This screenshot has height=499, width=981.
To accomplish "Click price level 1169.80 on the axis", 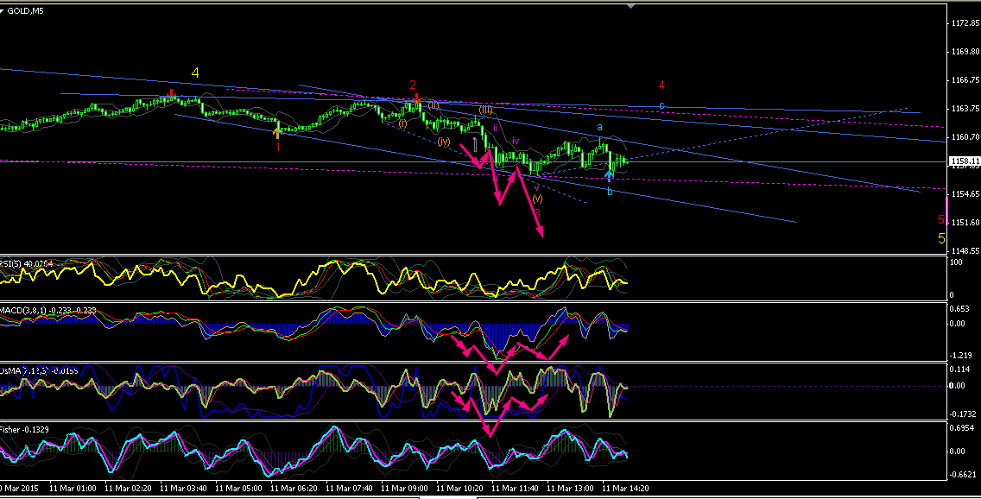I will point(965,52).
